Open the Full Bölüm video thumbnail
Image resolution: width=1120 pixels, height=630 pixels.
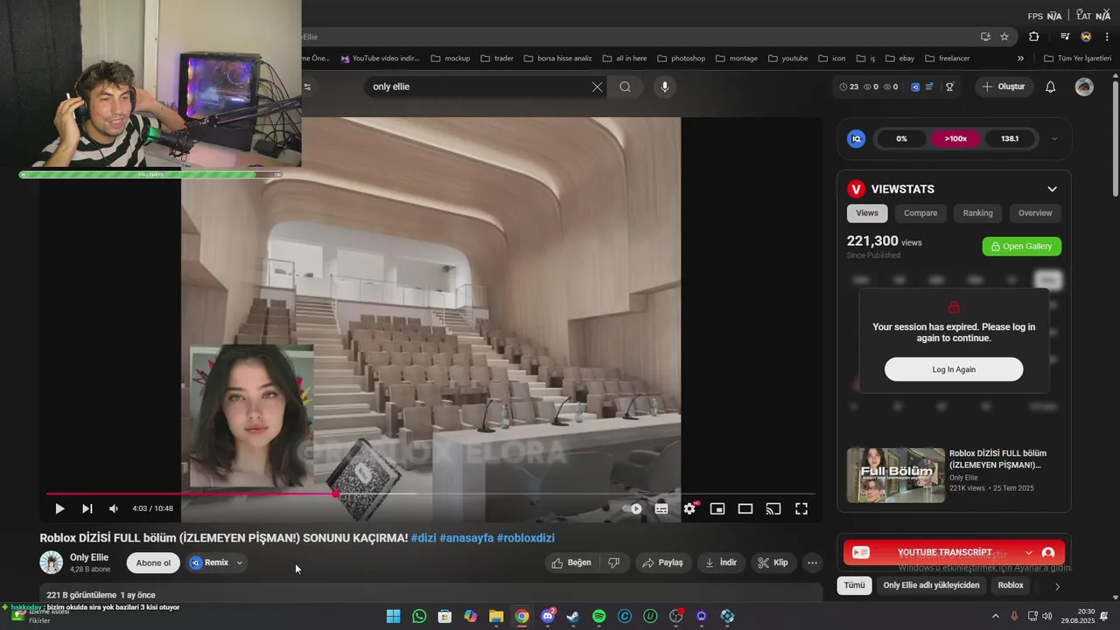(x=896, y=475)
